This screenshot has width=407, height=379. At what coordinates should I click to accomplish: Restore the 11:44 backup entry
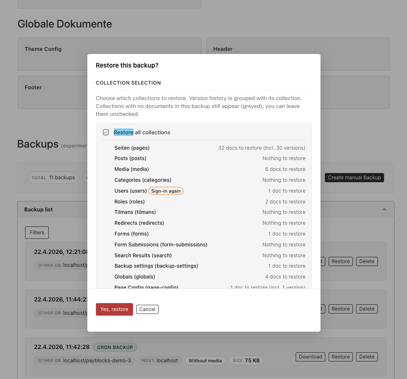[x=341, y=309]
